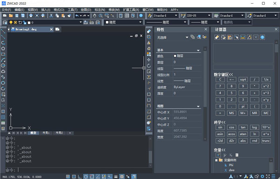
Task: Select the Polygon draw tool
Action: pos(3,48)
